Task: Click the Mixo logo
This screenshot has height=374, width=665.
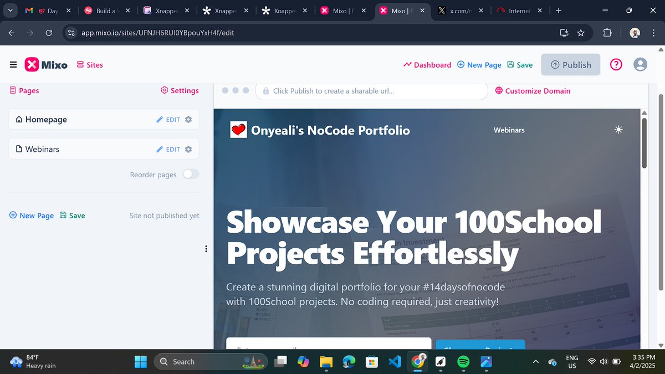Action: (46, 65)
